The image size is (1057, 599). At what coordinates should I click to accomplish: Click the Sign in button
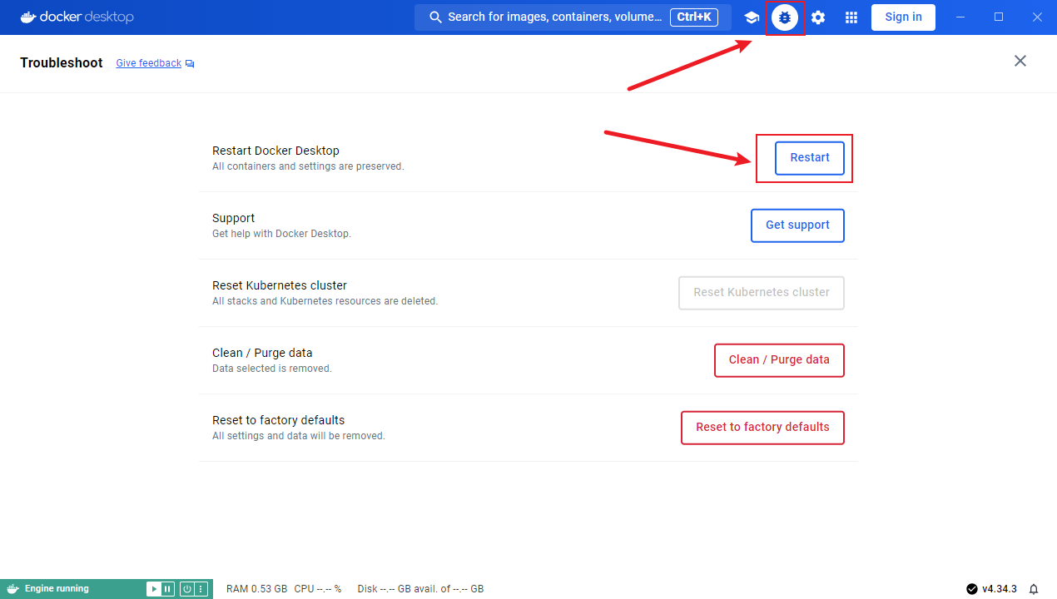point(903,17)
